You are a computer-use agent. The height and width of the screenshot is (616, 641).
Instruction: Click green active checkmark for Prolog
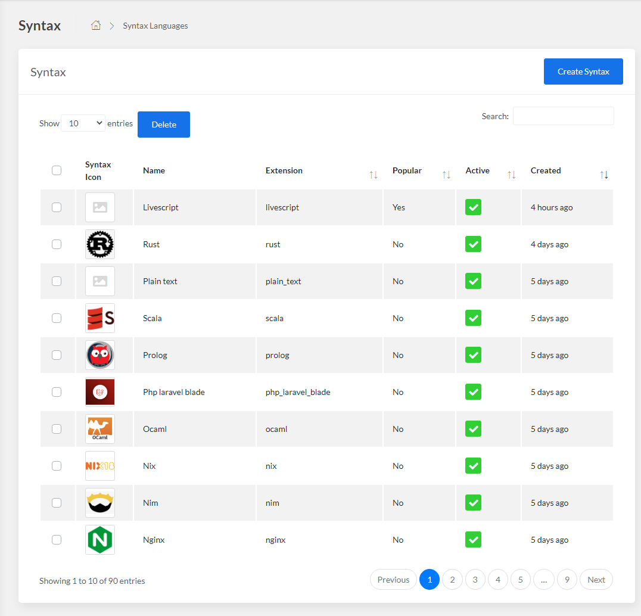[x=474, y=355]
